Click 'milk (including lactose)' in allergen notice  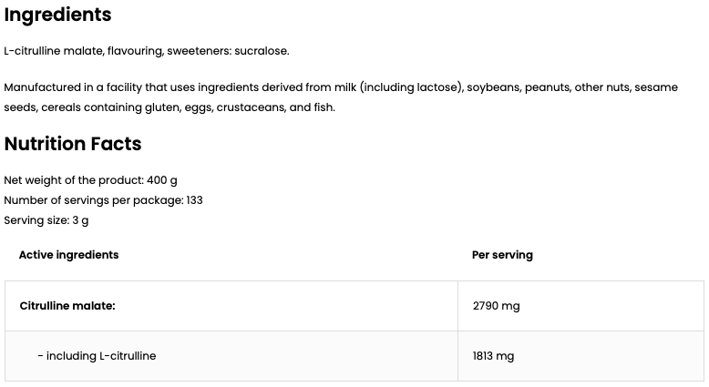click(412, 87)
